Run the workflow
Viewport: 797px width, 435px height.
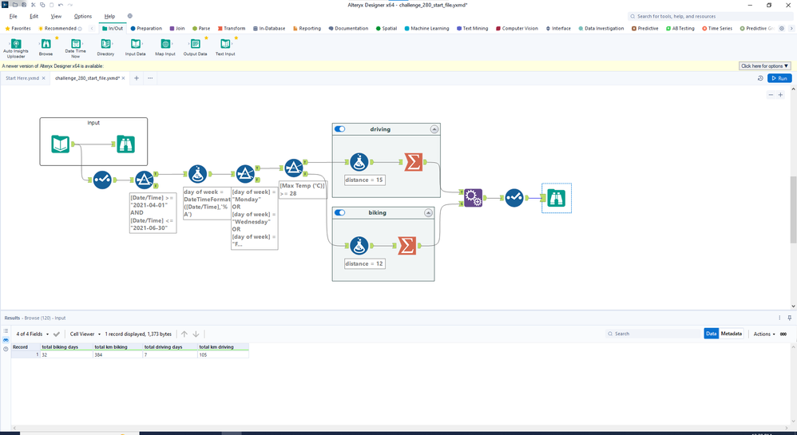pos(779,78)
